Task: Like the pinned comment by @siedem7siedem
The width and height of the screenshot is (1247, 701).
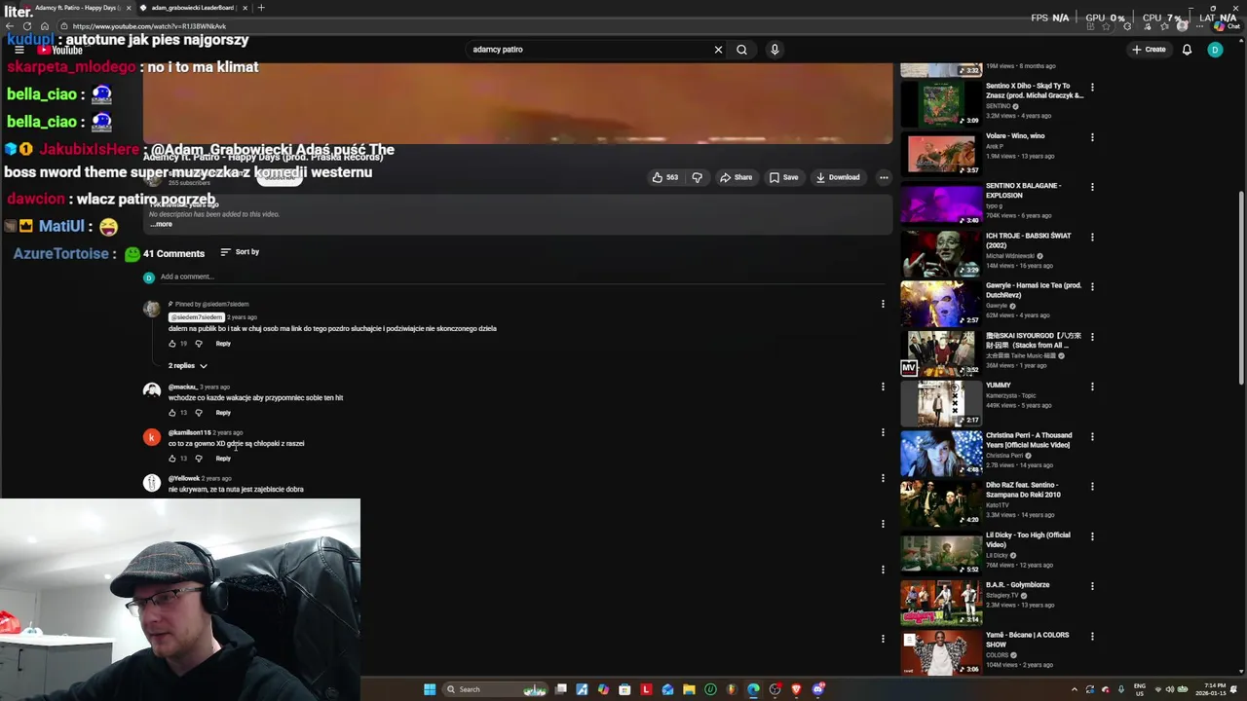Action: coord(172,344)
